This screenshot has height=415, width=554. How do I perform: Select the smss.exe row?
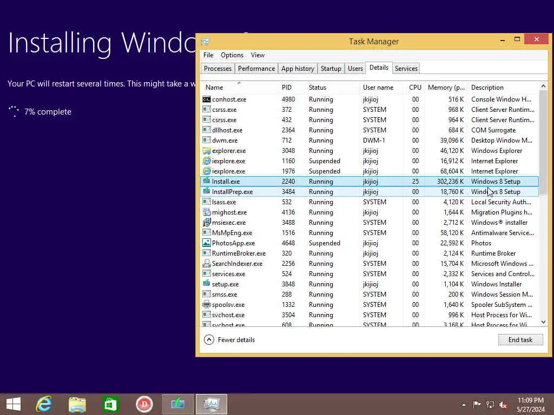370,294
